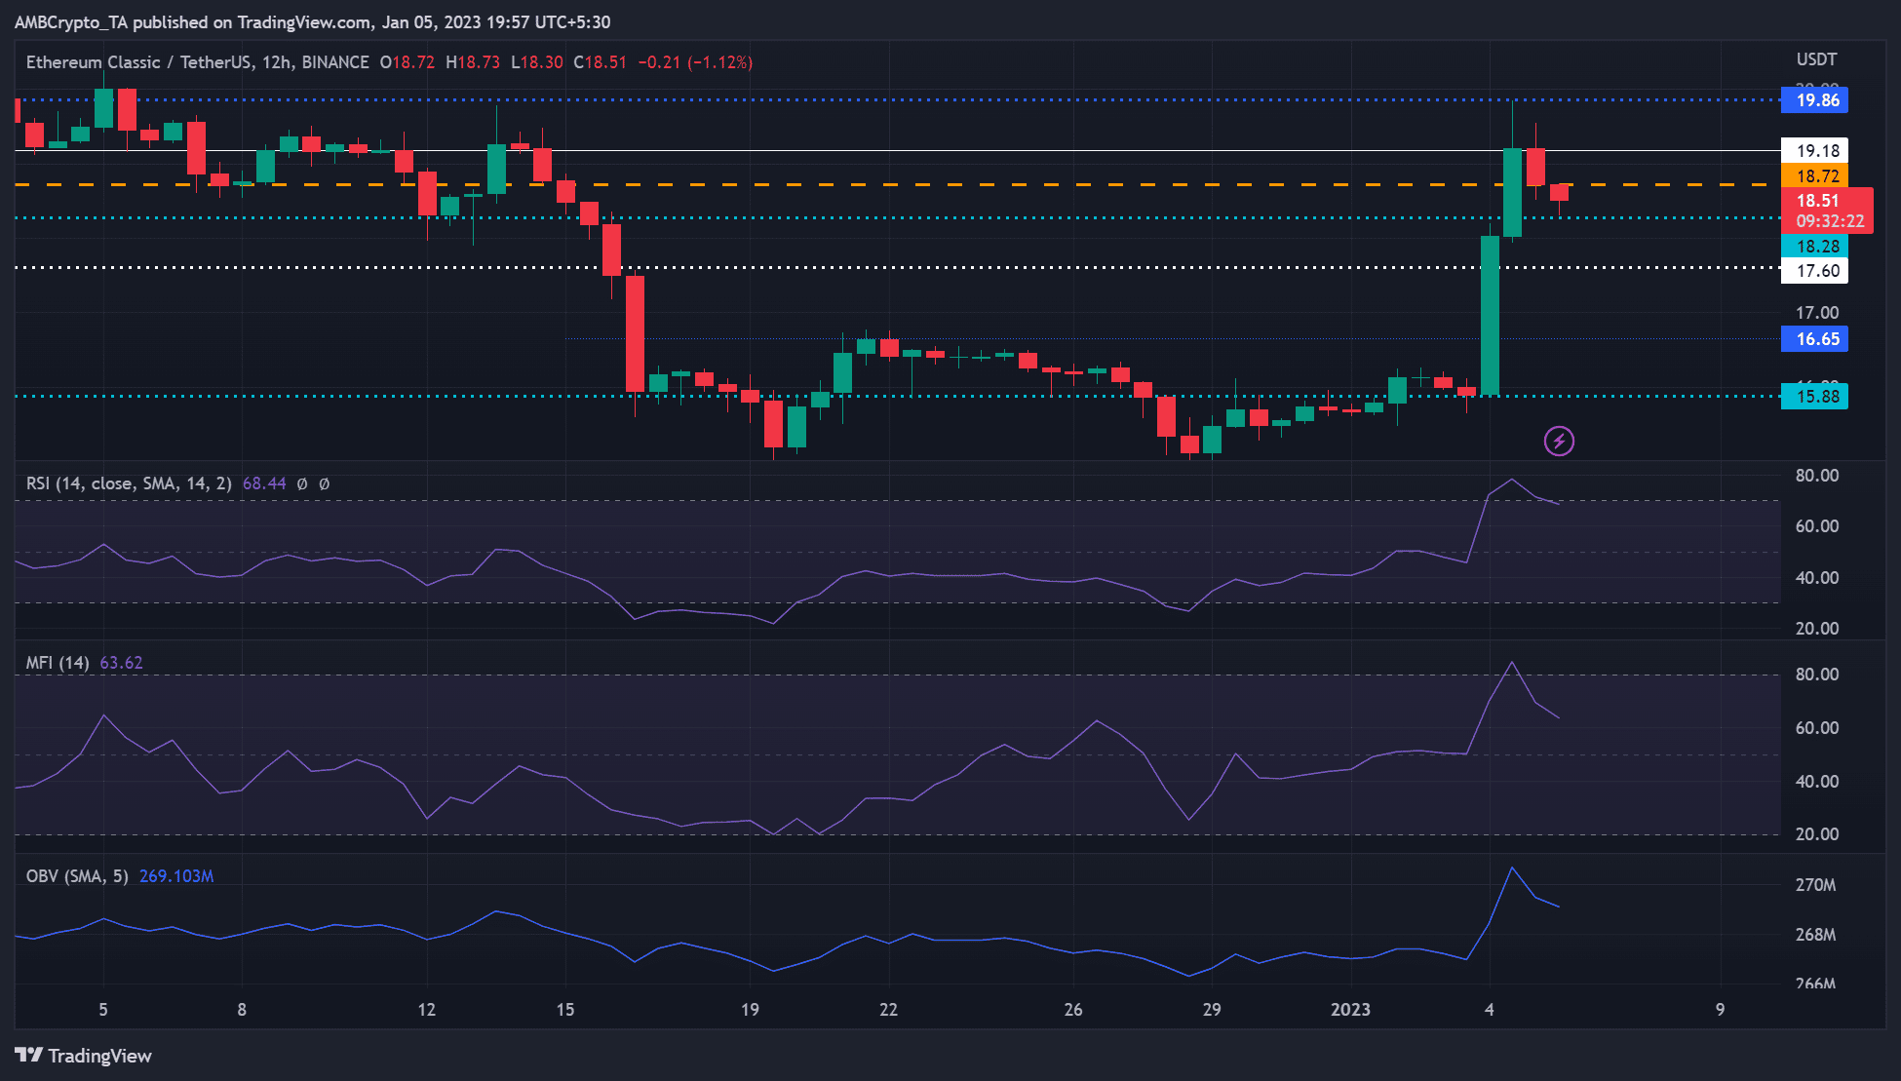Open the OBV (SMA, 5) indicator legend
The height and width of the screenshot is (1081, 1901).
pyautogui.click(x=77, y=876)
